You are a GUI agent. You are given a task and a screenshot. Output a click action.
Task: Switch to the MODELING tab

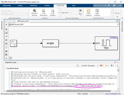coord(33,6)
